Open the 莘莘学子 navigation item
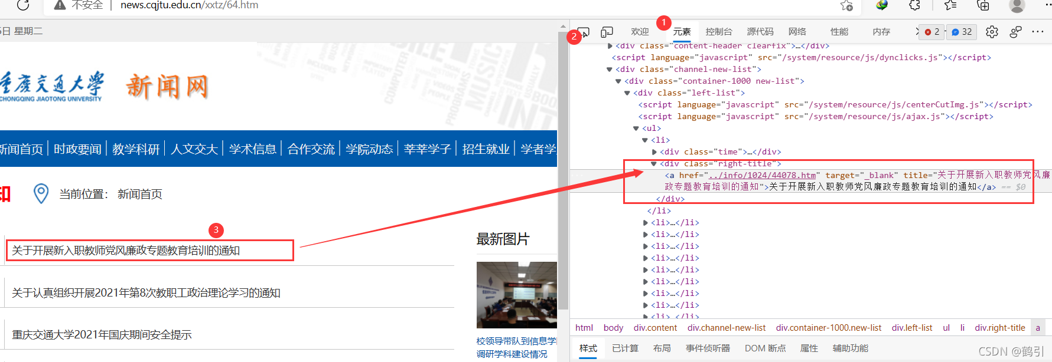 pos(428,149)
